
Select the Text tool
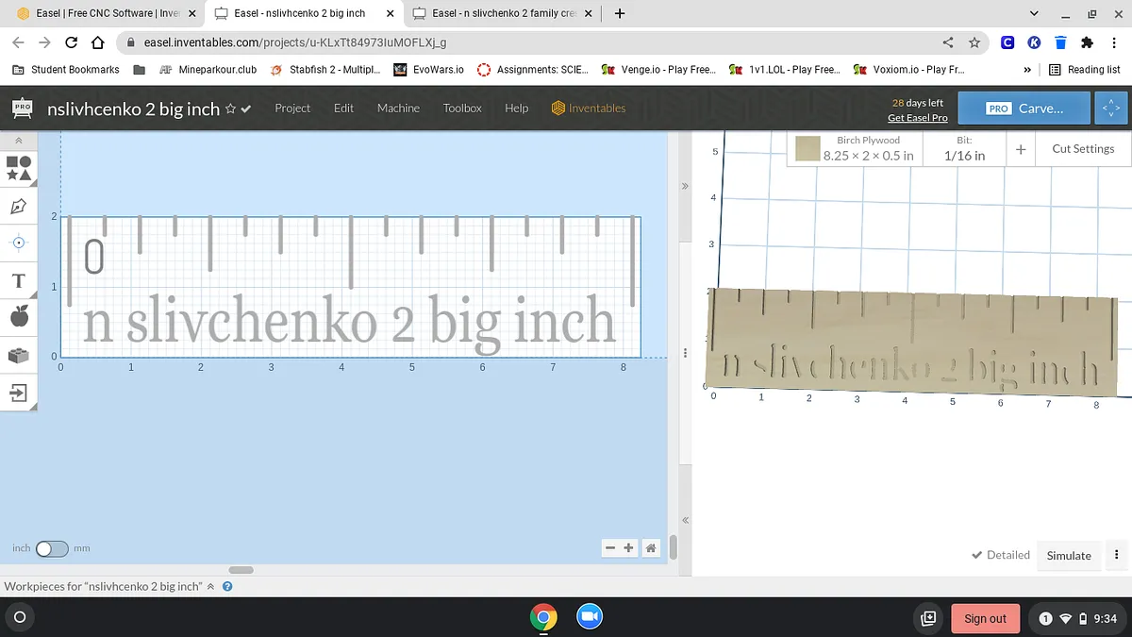coord(19,281)
